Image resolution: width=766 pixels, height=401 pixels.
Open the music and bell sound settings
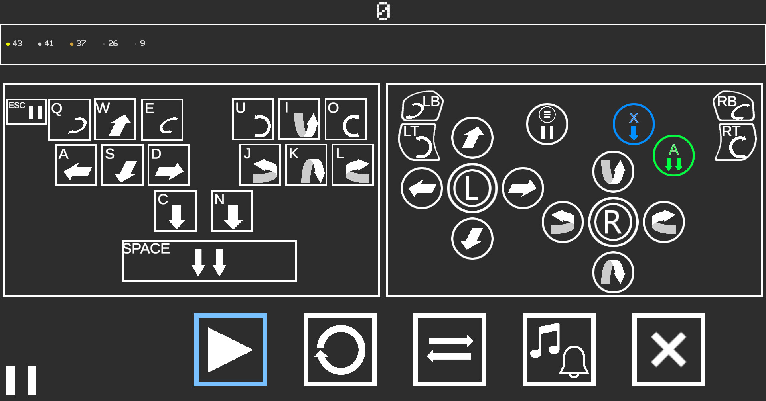pyautogui.click(x=559, y=350)
